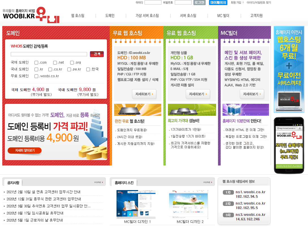Screen dimensions: 308x228
Task: Click MC빌더 디자인 1 caption
Action: pos(137,222)
